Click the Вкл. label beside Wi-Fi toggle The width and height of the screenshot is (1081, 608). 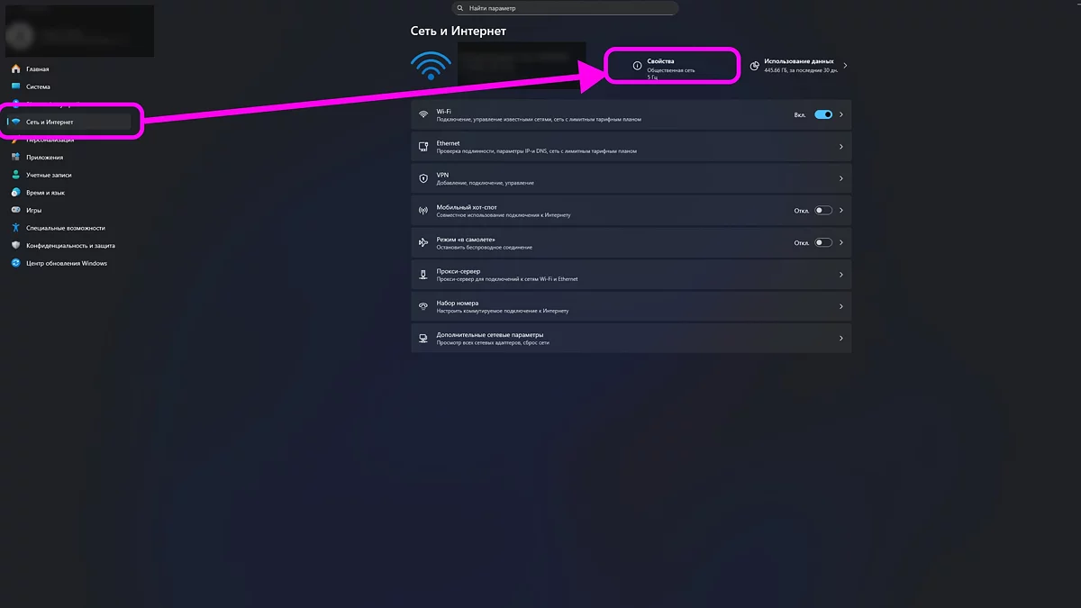[800, 115]
